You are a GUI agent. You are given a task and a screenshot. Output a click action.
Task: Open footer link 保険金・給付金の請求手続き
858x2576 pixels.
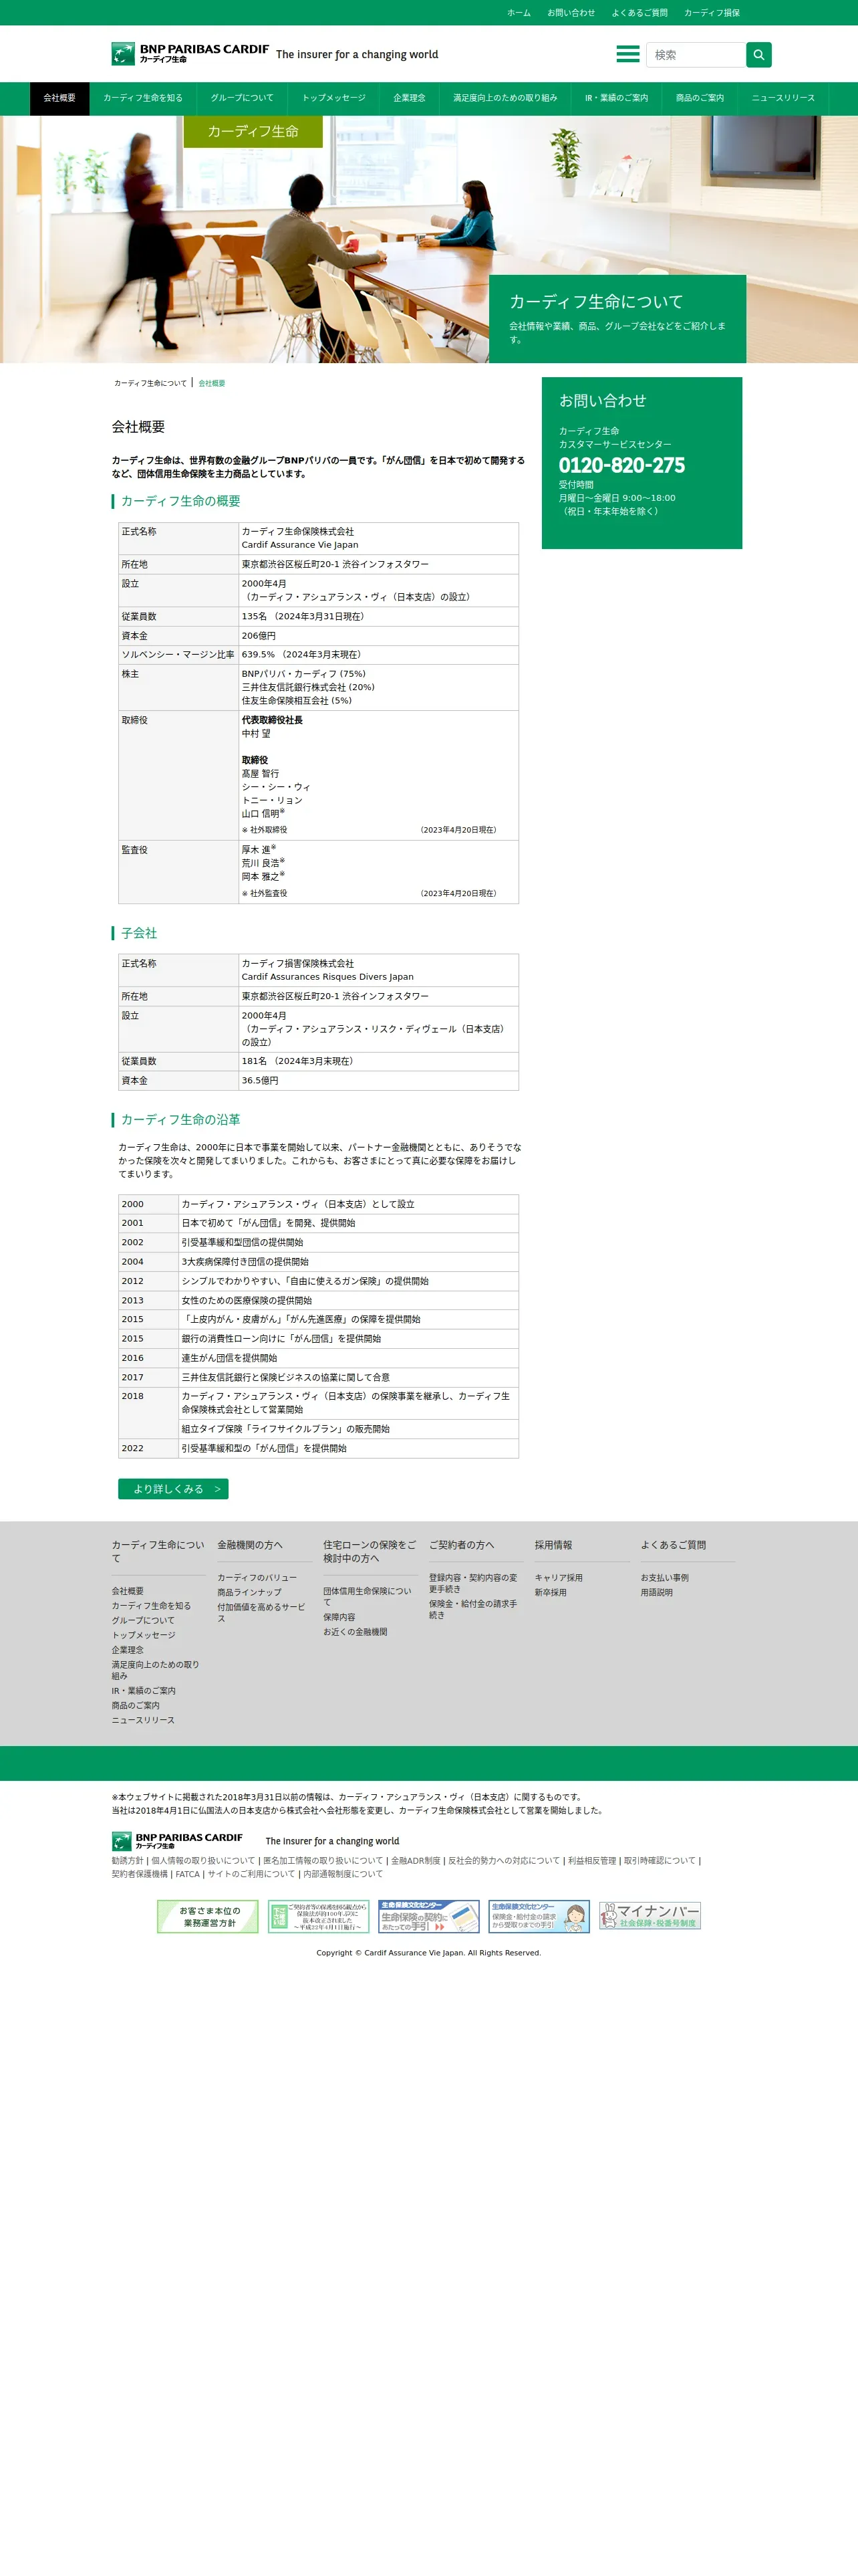[474, 1609]
